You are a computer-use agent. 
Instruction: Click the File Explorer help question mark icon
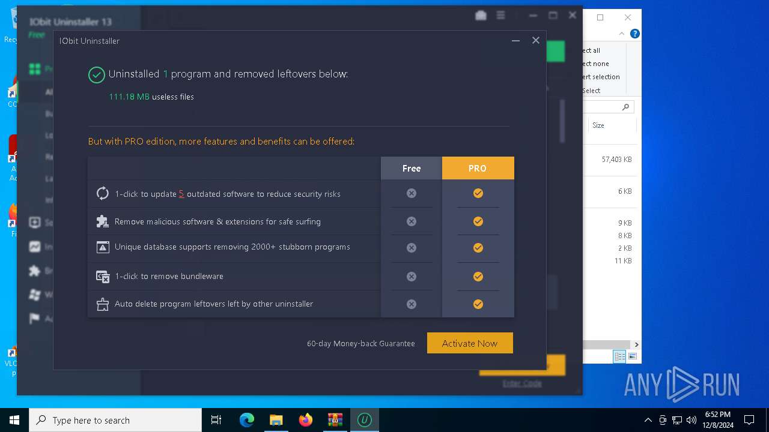pyautogui.click(x=634, y=34)
